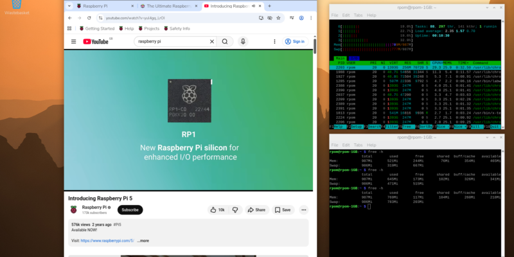The width and height of the screenshot is (514, 257).
Task: Open Chromium tab search dropdown arrow
Action: (x=69, y=6)
